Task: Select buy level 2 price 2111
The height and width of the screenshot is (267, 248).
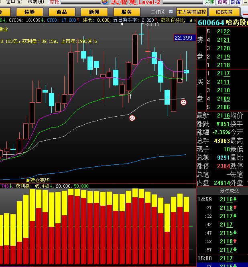Action: pos(224,82)
